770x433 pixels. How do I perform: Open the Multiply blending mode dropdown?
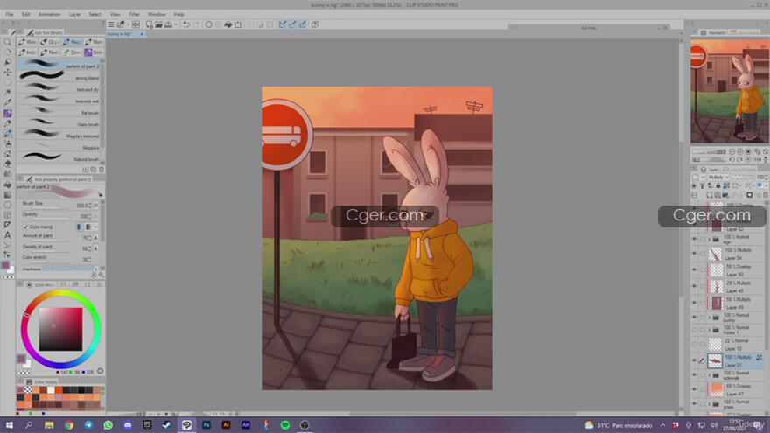coord(718,178)
